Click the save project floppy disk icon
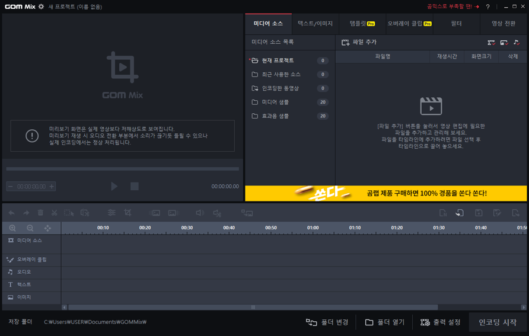Image resolution: width=529 pixels, height=336 pixels. tap(479, 213)
